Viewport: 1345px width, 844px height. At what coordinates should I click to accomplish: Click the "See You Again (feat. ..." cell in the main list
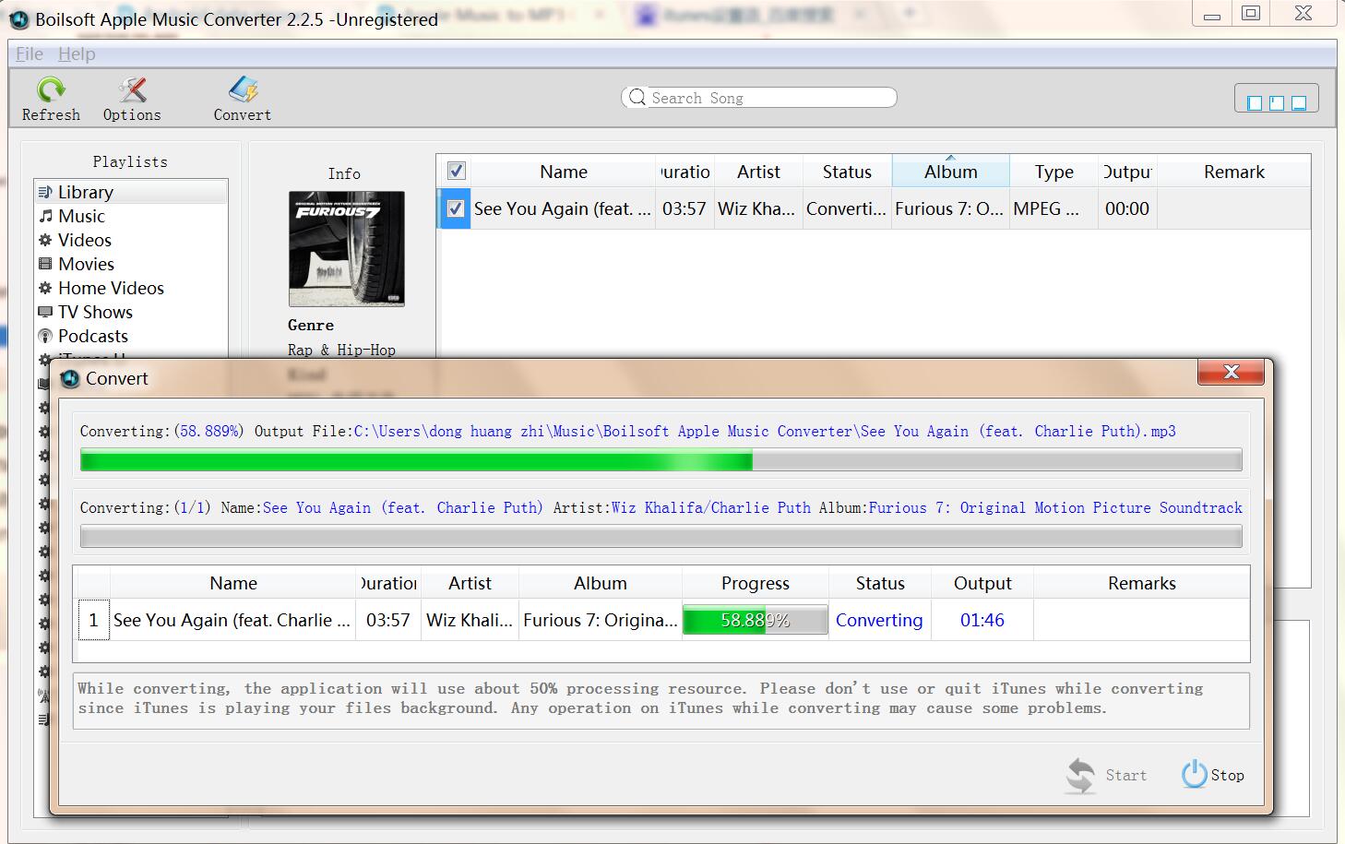pyautogui.click(x=563, y=208)
